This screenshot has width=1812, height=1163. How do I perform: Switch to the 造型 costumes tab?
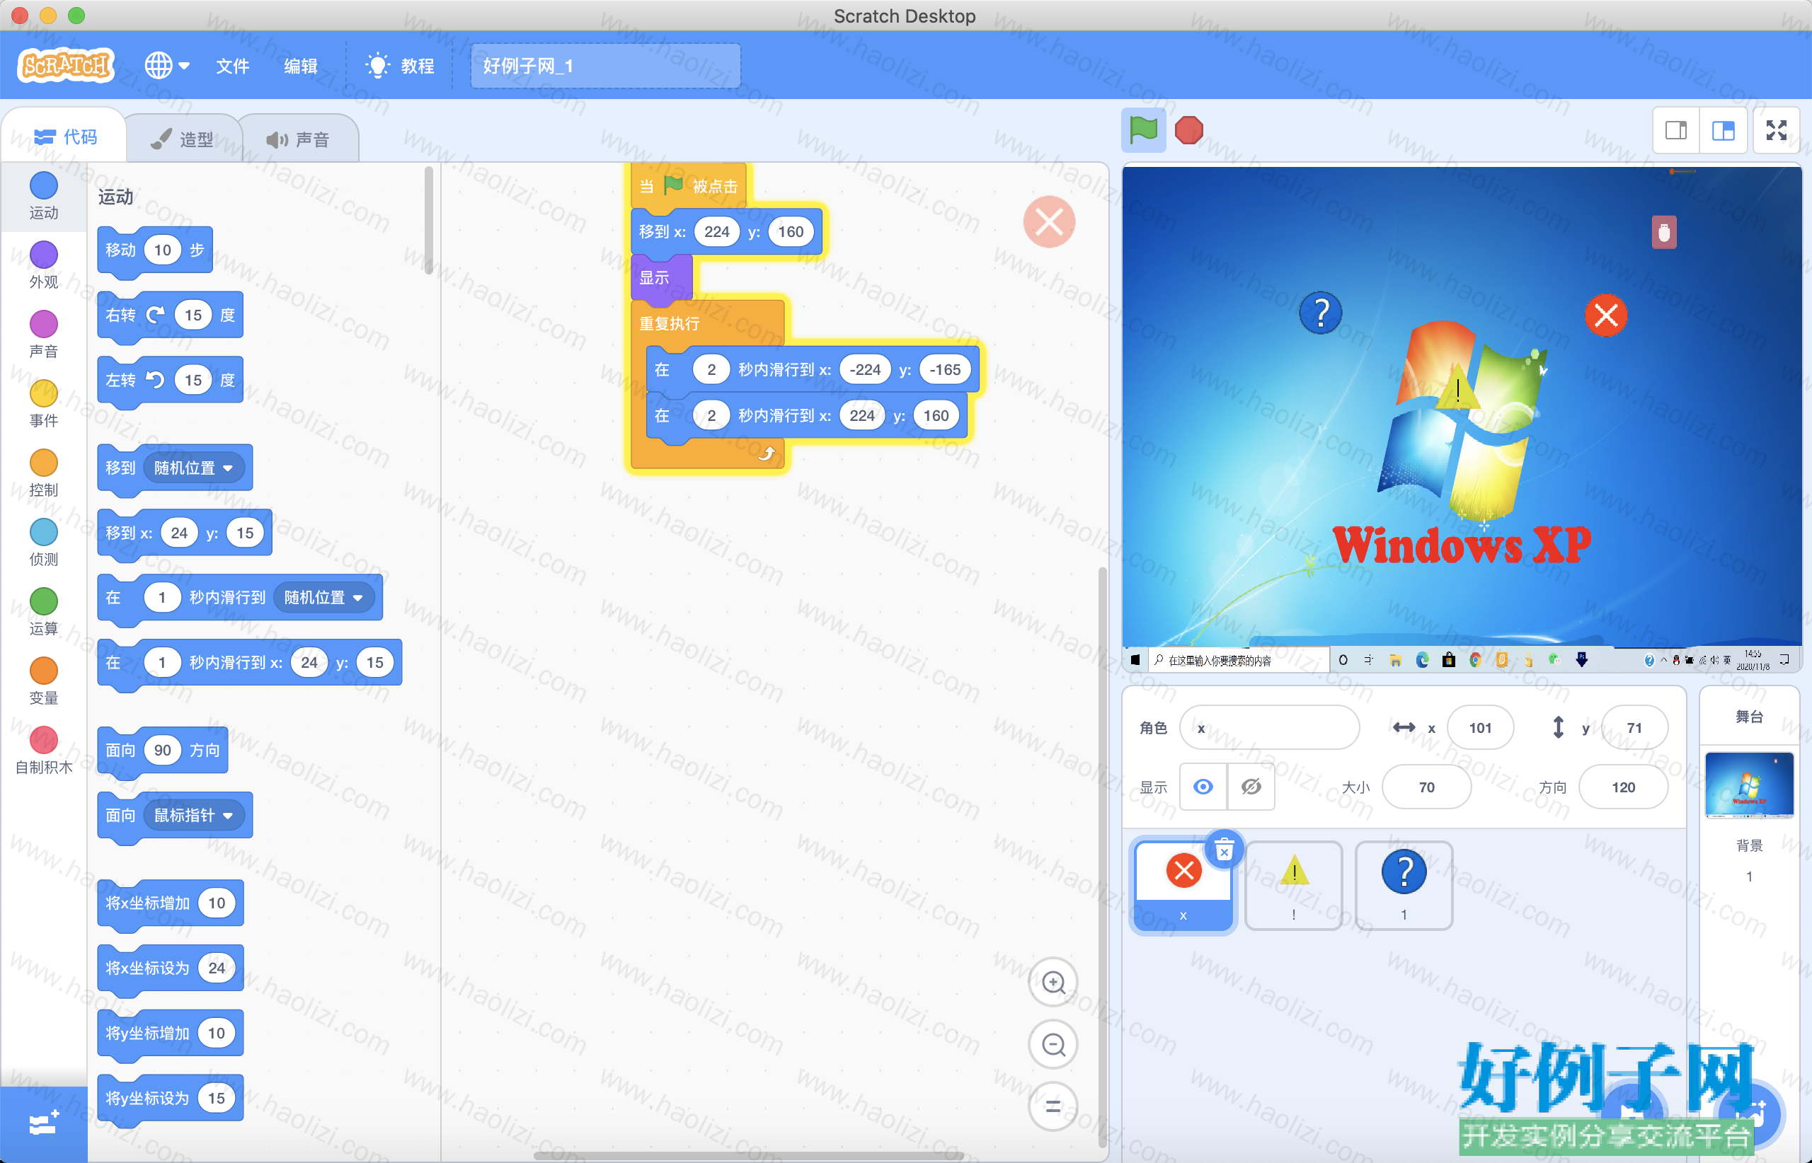coord(183,139)
